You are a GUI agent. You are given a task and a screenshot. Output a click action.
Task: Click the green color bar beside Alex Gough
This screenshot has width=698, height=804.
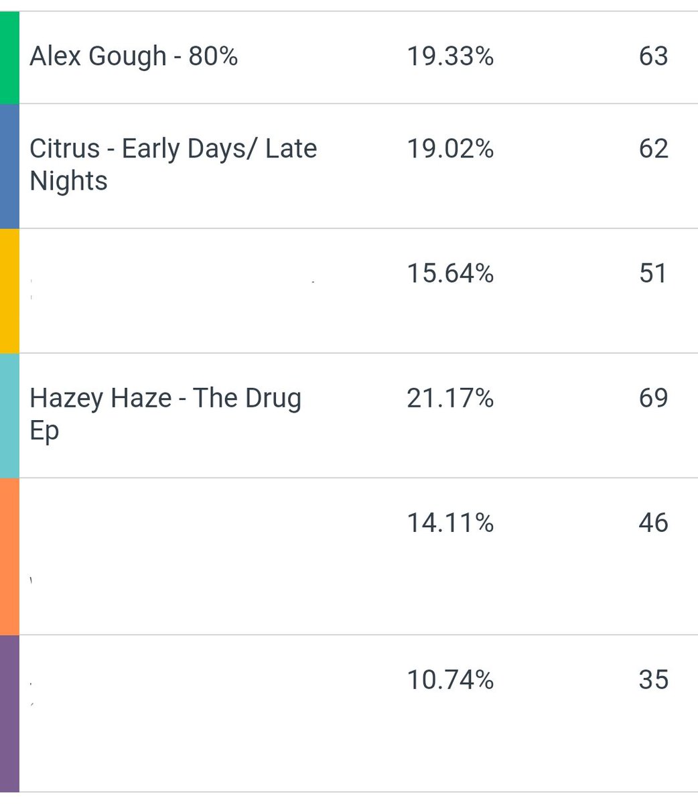click(x=9, y=58)
